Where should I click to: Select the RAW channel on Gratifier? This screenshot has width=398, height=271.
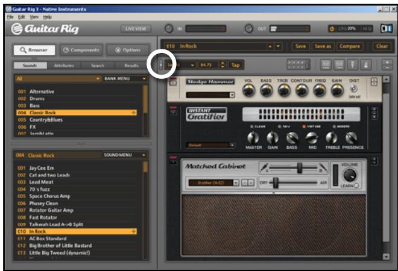click(279, 126)
